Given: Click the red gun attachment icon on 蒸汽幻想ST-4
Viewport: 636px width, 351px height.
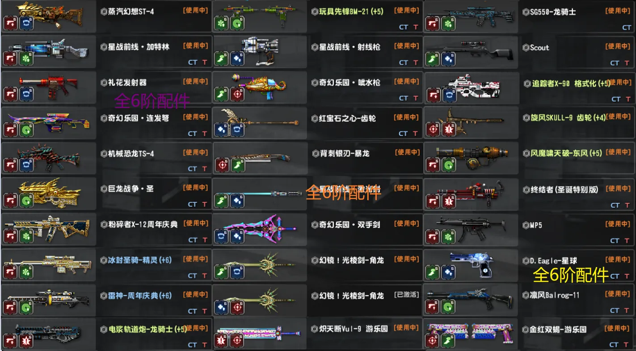Looking at the screenshot, I should click(11, 24).
